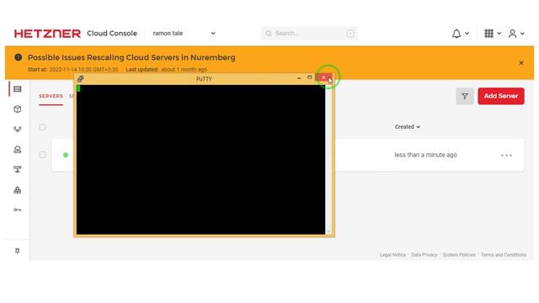539x303 pixels.
Task: Click the green server status dot
Action: 66,155
